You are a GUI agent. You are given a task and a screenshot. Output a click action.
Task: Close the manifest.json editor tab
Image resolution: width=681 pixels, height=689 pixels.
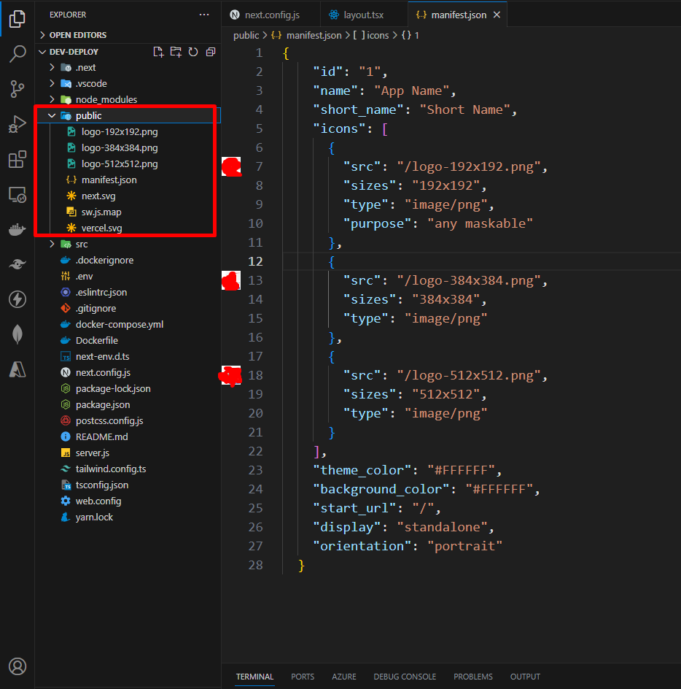497,15
